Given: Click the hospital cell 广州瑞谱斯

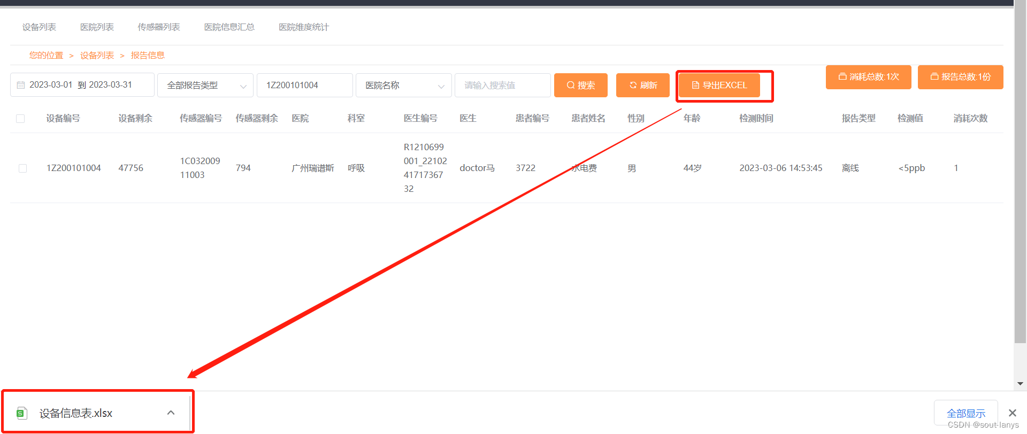Looking at the screenshot, I should [x=313, y=168].
